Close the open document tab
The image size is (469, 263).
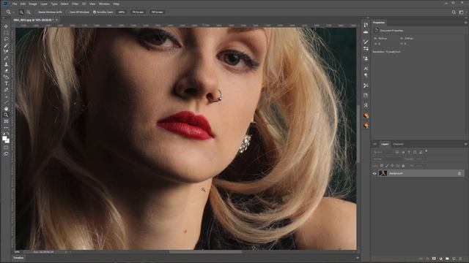point(56,20)
